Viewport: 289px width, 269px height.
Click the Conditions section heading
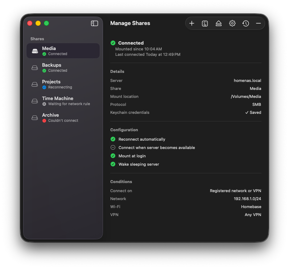[121, 182]
